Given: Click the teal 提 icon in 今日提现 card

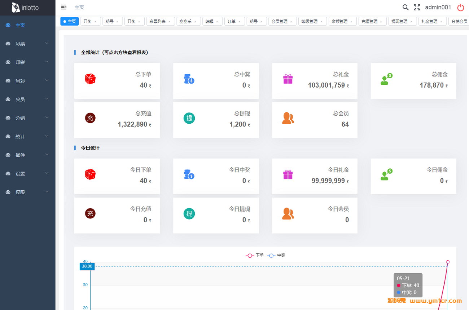Looking at the screenshot, I should [189, 213].
